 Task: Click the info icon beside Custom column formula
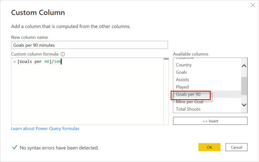pos(63,54)
